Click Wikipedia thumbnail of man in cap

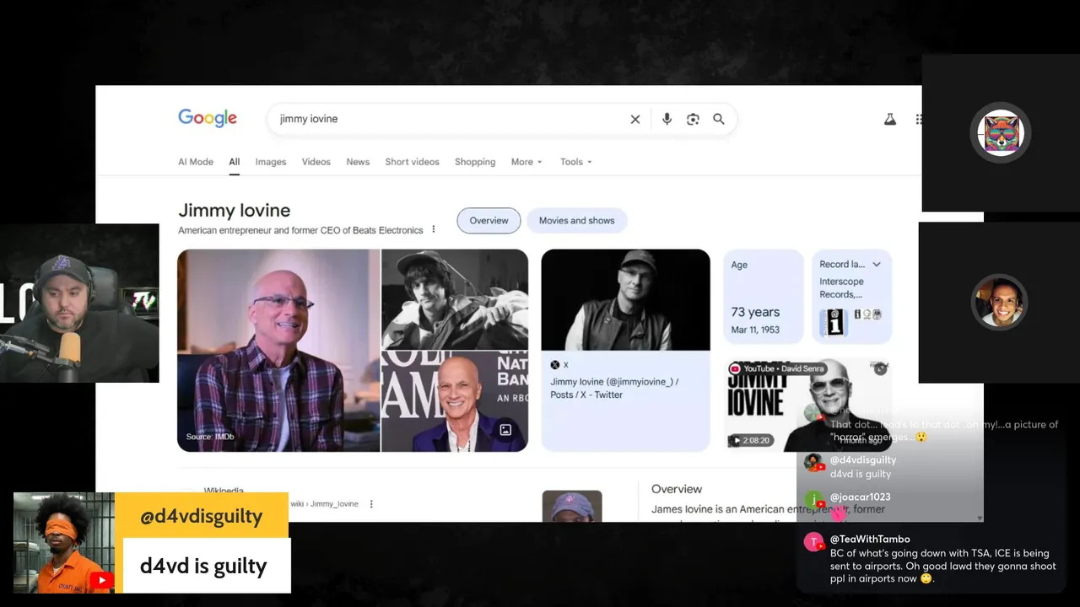click(572, 506)
